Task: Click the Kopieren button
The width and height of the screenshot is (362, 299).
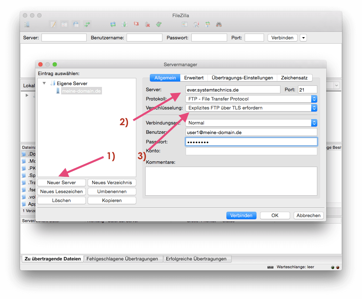Action: (112, 201)
